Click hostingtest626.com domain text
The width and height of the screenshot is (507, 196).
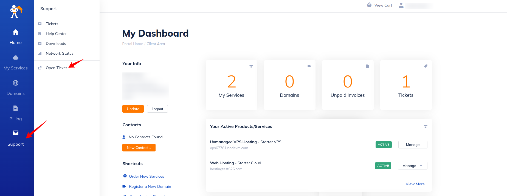[x=226, y=169]
